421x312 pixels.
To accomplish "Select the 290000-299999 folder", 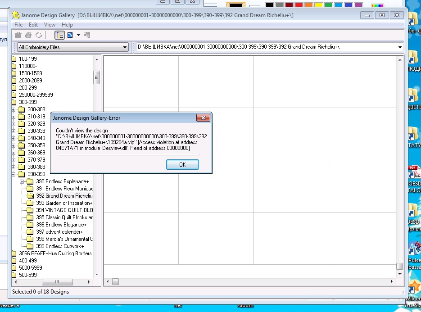I will coord(36,95).
